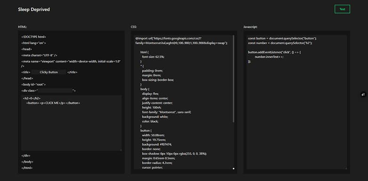
Task: Click the "HTML:" section label
Action: [x=23, y=27]
